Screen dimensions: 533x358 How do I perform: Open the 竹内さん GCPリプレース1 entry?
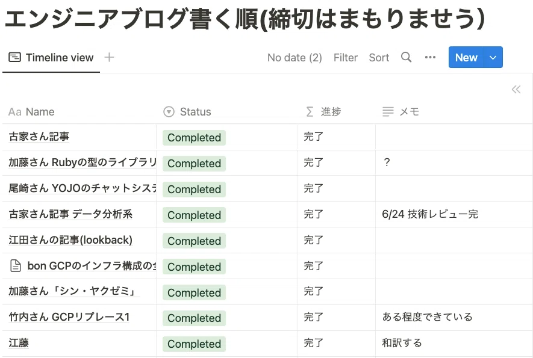69,317
